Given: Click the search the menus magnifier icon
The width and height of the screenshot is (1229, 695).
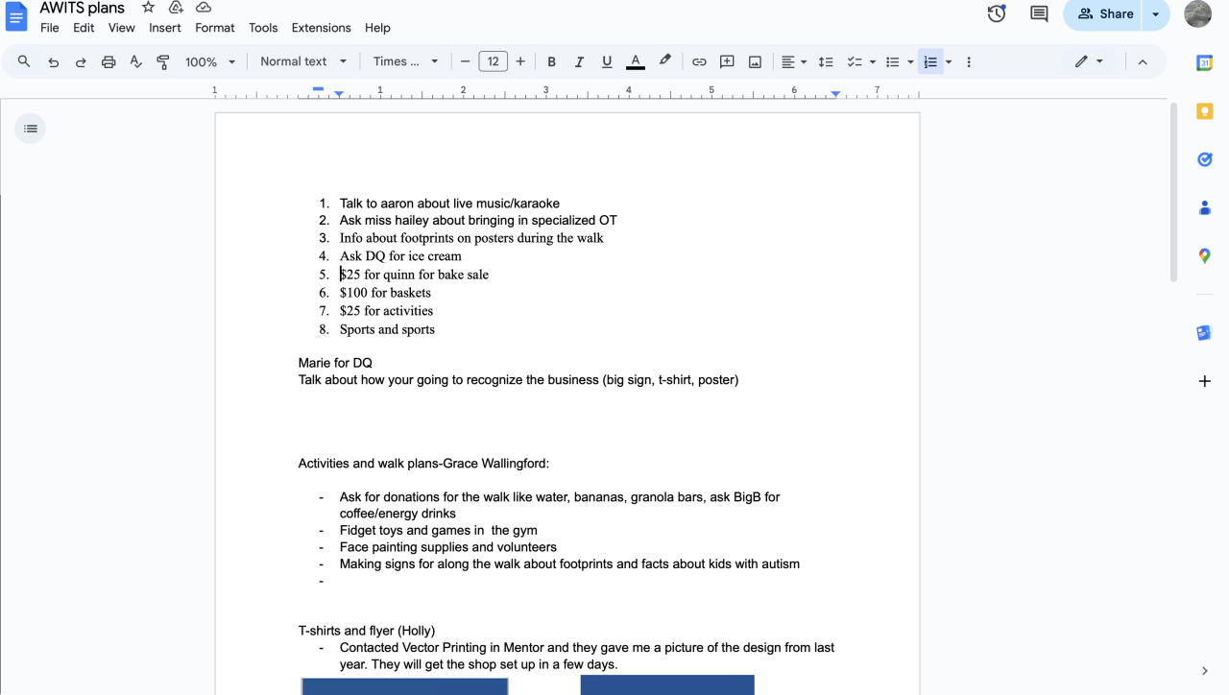Looking at the screenshot, I should 24,61.
